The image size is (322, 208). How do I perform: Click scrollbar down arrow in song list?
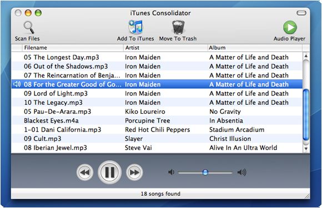tap(306, 149)
